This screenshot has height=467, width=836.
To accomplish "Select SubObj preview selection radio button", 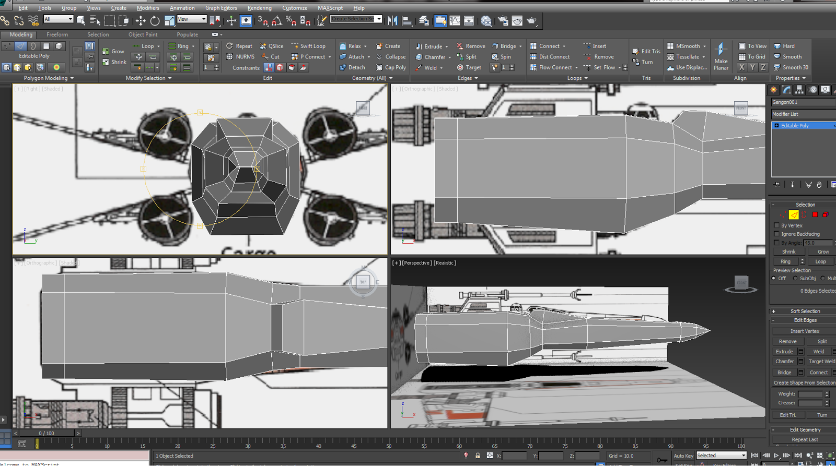I will [795, 278].
